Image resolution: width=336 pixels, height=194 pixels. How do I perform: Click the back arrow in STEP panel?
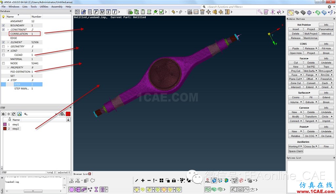pos(4,114)
